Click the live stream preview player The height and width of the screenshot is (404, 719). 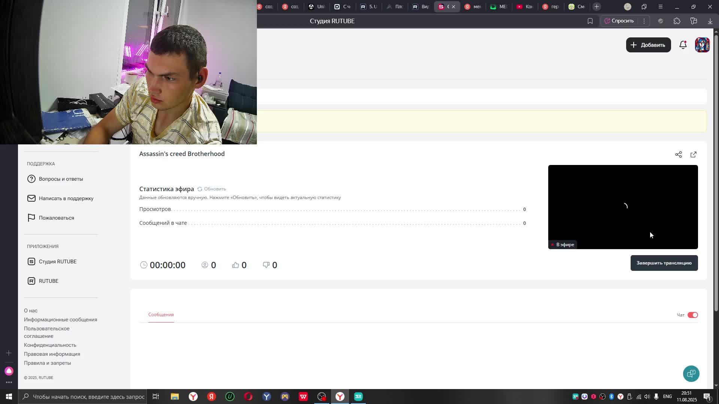coord(623,206)
